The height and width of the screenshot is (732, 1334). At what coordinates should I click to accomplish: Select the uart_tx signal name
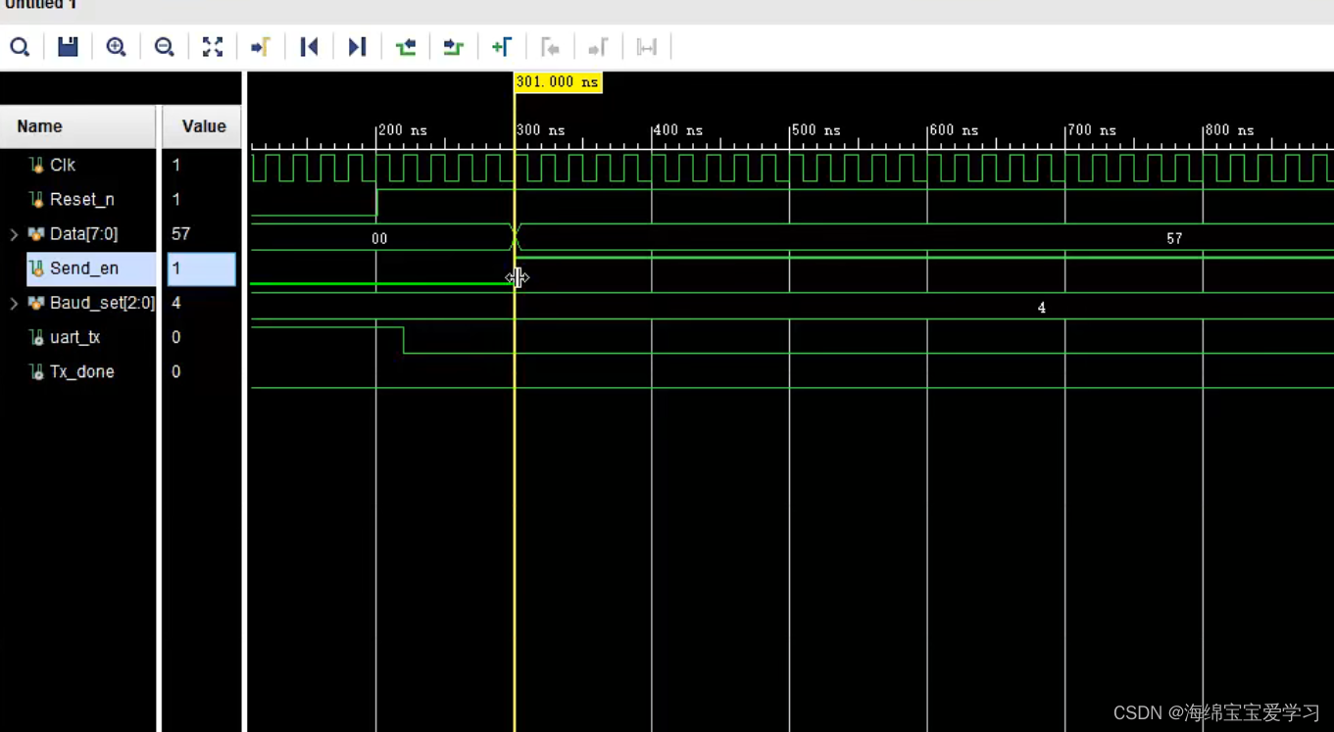pyautogui.click(x=74, y=337)
